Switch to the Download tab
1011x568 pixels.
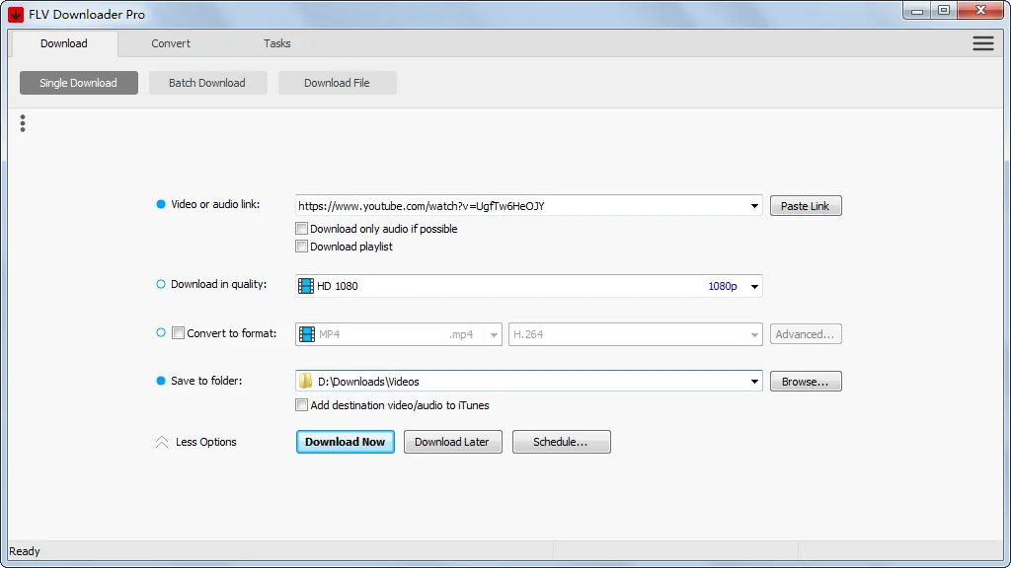coord(64,43)
